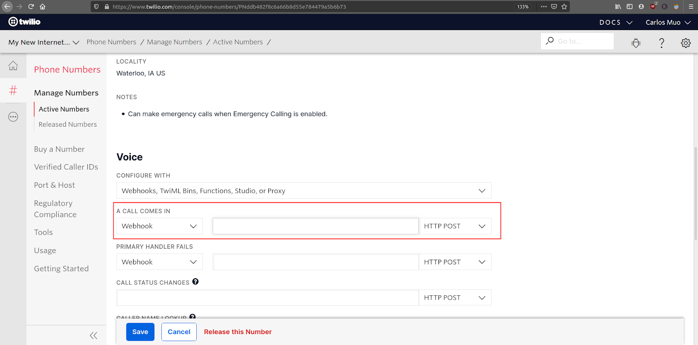Click Release this Number link
This screenshot has height=345, width=698.
(238, 332)
